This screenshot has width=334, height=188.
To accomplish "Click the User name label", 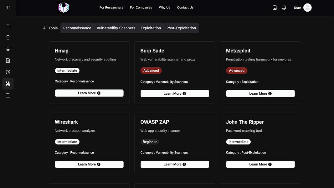I will 297,8.
